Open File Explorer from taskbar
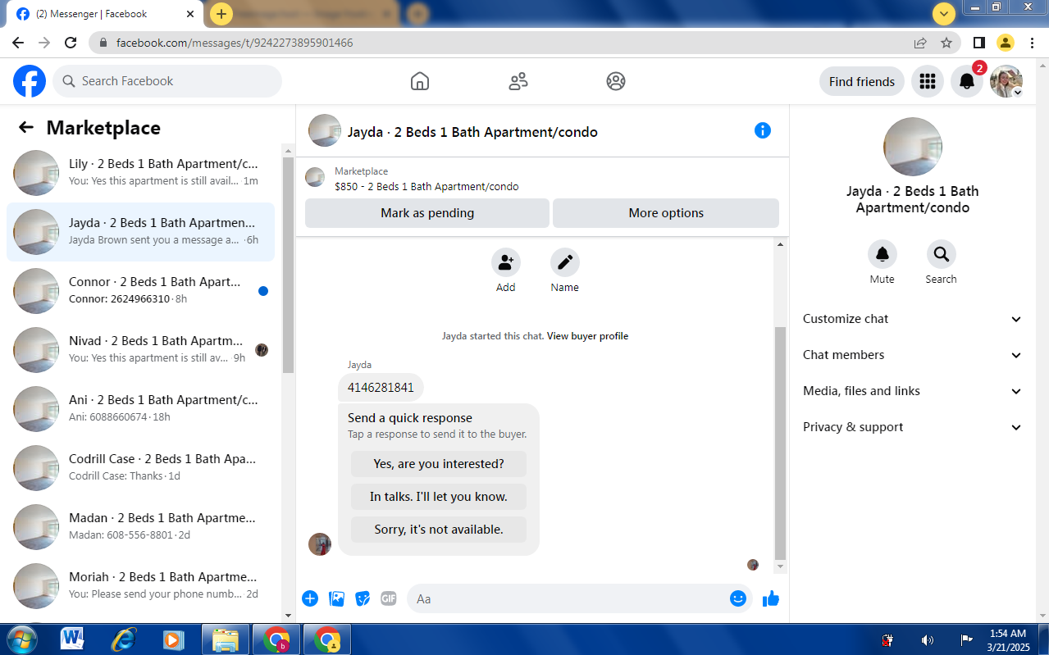Viewport: 1049px width, 655px height. [x=225, y=639]
